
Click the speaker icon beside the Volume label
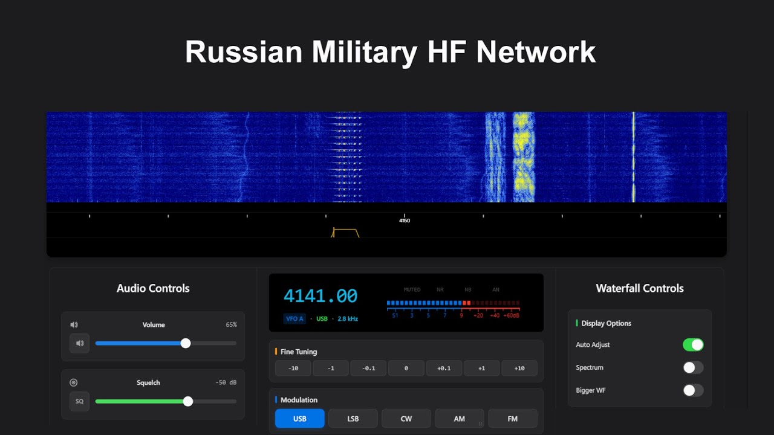[74, 324]
